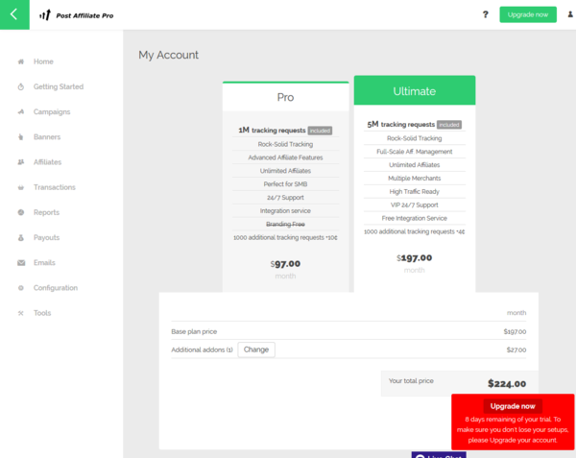Click 'High Traffic Ready' feature
Screen dimensions: 576x458
tap(415, 192)
